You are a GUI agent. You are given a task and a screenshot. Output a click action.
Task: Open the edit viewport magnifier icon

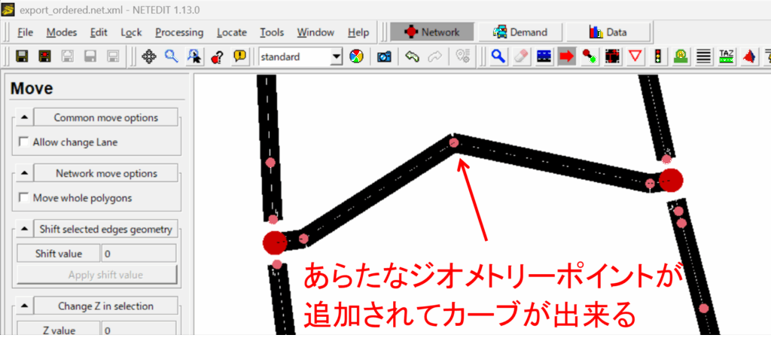tap(171, 56)
